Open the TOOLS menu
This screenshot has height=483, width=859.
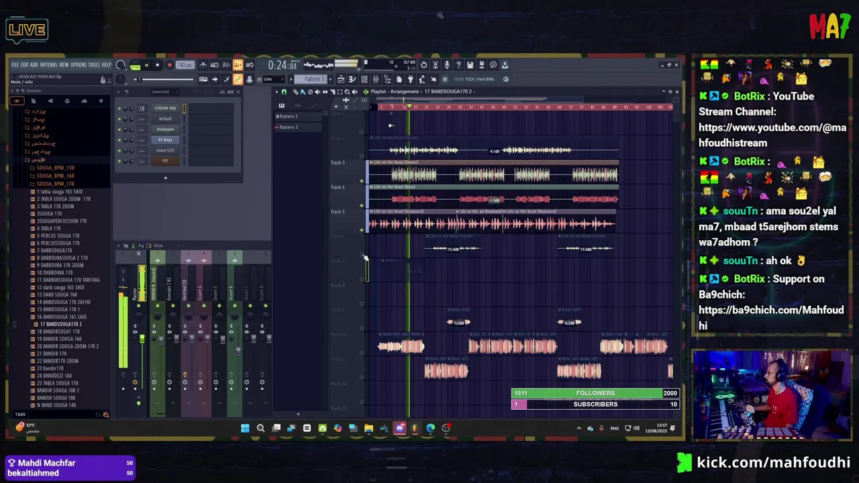coord(94,65)
